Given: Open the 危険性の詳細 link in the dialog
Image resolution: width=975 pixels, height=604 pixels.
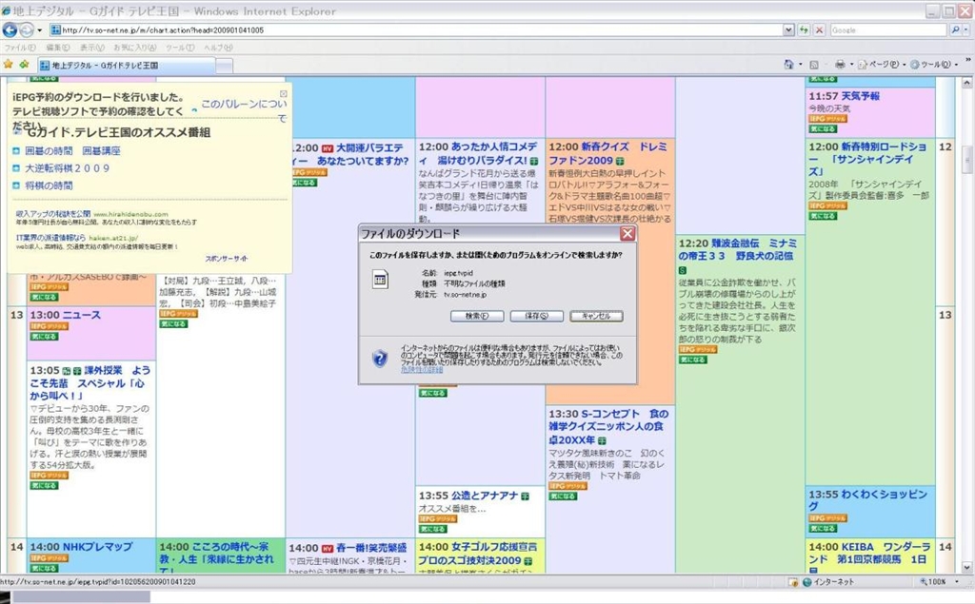Looking at the screenshot, I should pos(422,370).
